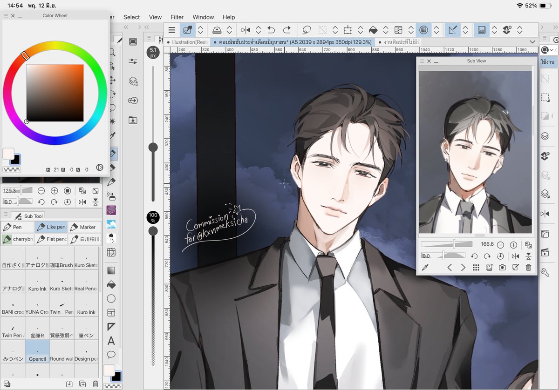
Task: Delete sub tool using trash icon
Action: click(x=95, y=384)
